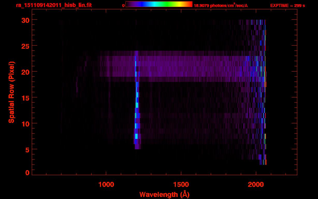Click the EXPTIME = 299 s text
Screen dimensions: 318x199
(287, 5)
